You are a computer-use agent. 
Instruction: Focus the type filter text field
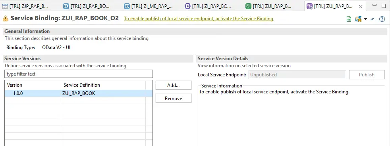coord(79,74)
